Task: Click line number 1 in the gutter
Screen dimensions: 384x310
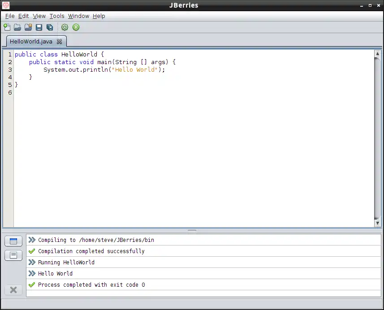Action: click(10, 54)
